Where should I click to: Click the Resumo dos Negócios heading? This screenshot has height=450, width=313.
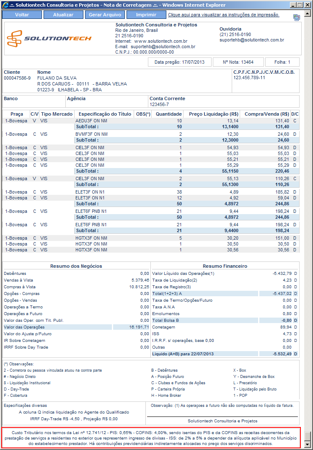[x=76, y=266]
